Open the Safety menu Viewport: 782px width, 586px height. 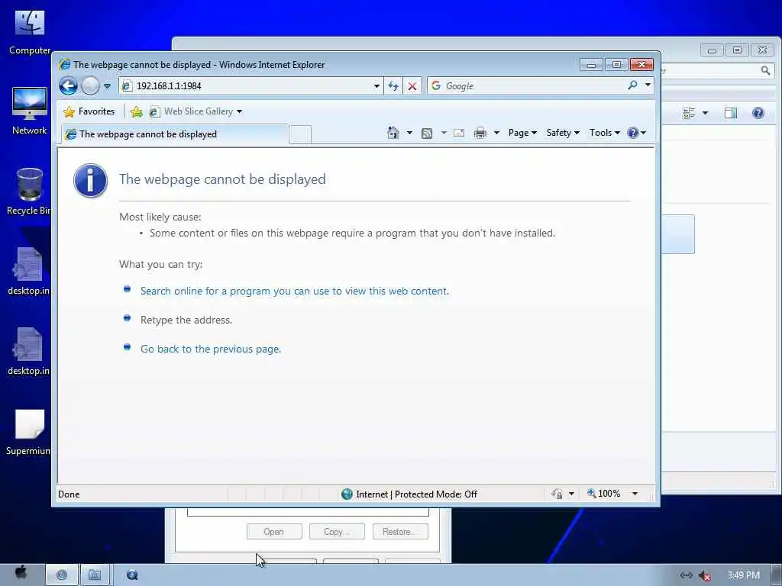563,133
